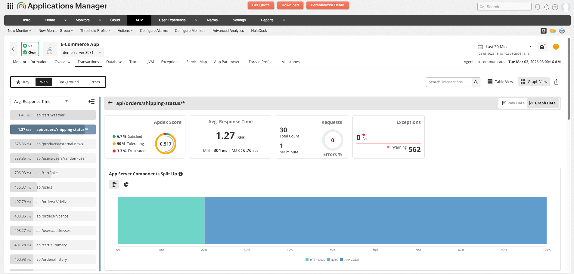Click back arrow beside api/orders/shipping-status/*
This screenshot has width=574, height=274.
click(x=110, y=103)
